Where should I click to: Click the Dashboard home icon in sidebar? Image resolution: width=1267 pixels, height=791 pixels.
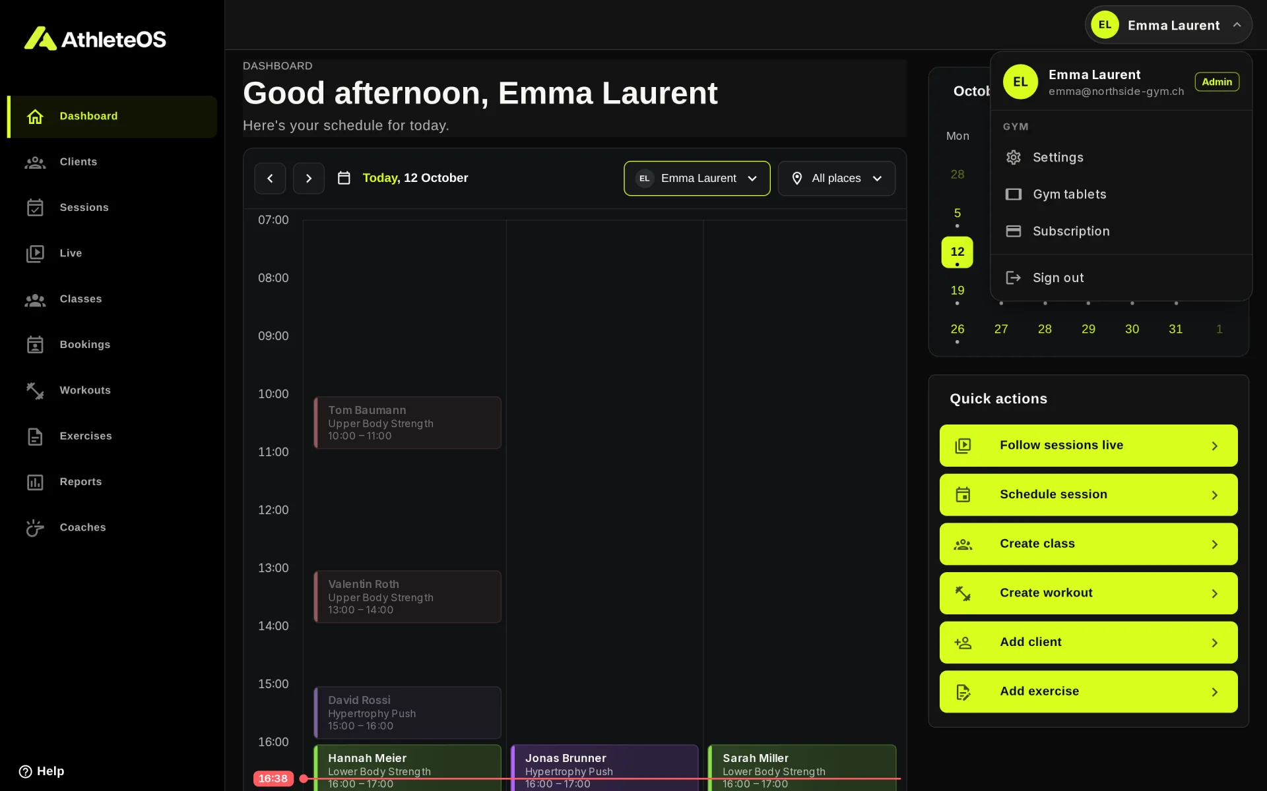pyautogui.click(x=35, y=117)
